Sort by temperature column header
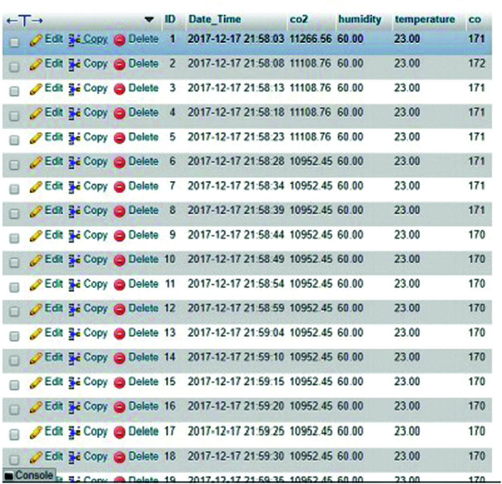 tap(425, 19)
